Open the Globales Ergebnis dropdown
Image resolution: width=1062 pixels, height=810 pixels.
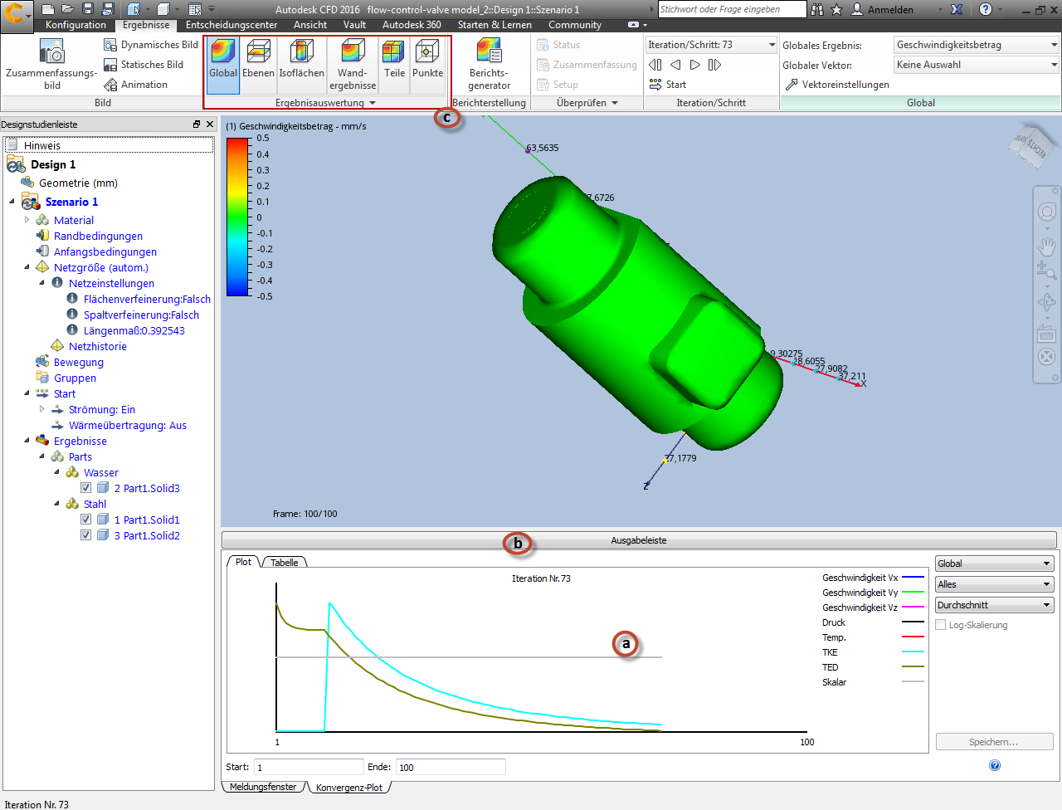click(977, 45)
